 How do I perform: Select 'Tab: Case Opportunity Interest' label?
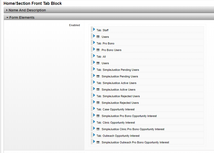click(x=116, y=109)
